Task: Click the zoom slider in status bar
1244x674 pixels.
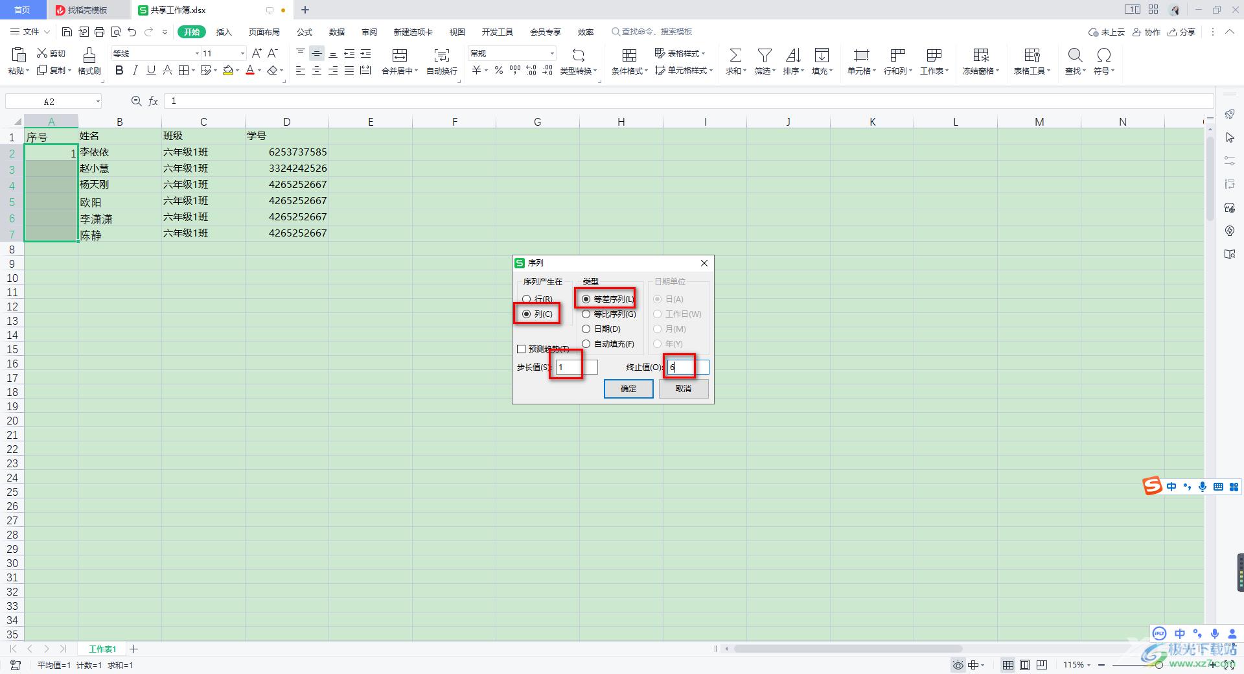Action: click(x=1159, y=665)
